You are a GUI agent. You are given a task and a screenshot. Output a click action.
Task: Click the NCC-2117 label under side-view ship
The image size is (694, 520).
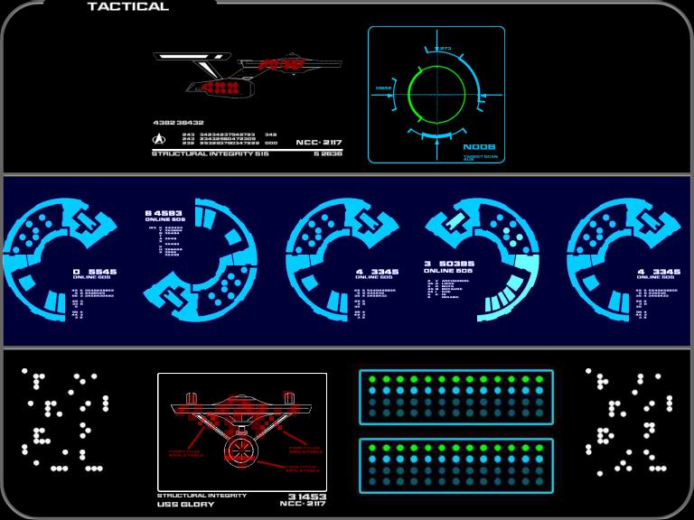point(319,143)
